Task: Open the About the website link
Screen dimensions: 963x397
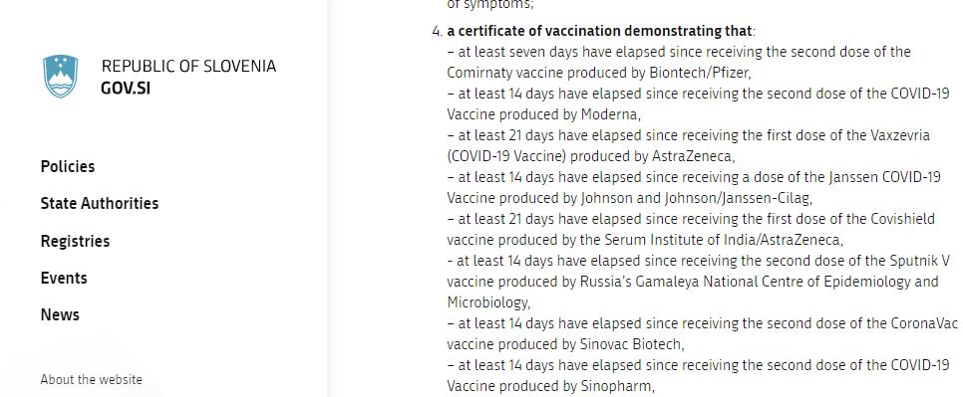Action: pos(91,379)
